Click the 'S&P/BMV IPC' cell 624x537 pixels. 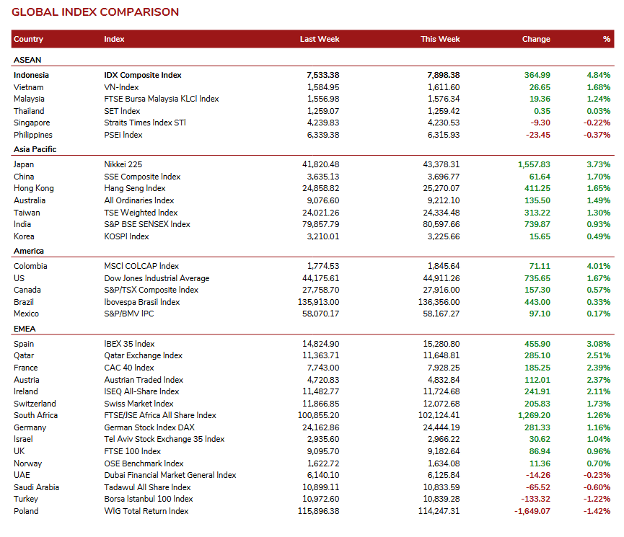129,314
